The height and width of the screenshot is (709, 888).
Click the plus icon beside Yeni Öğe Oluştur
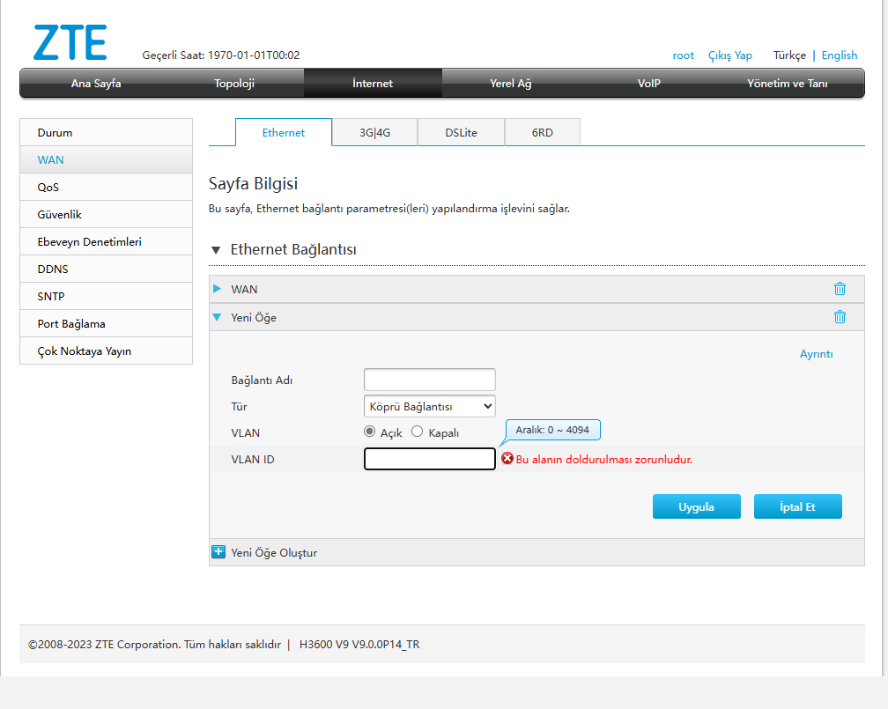(218, 552)
